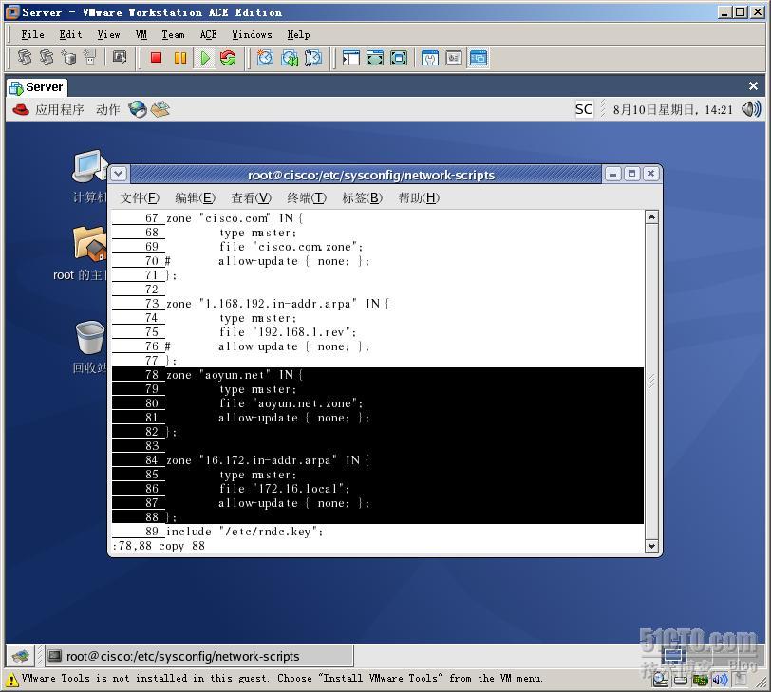The image size is (771, 692).
Task: Open terminal 帮助(H) menu
Action: [419, 198]
